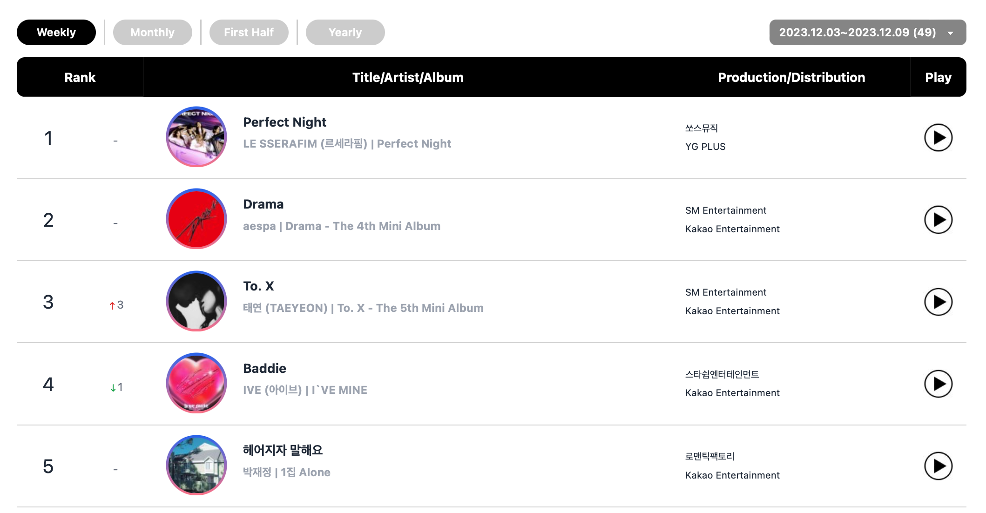The image size is (986, 513).
Task: Play To. X by TAEYEON
Action: pos(938,302)
